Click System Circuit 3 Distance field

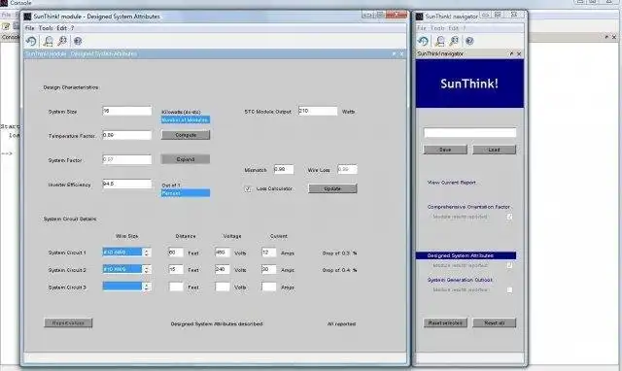[176, 287]
